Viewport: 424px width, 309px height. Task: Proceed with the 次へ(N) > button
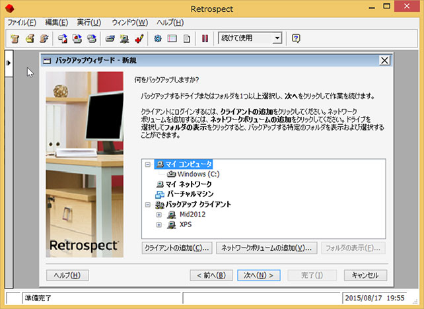259,275
